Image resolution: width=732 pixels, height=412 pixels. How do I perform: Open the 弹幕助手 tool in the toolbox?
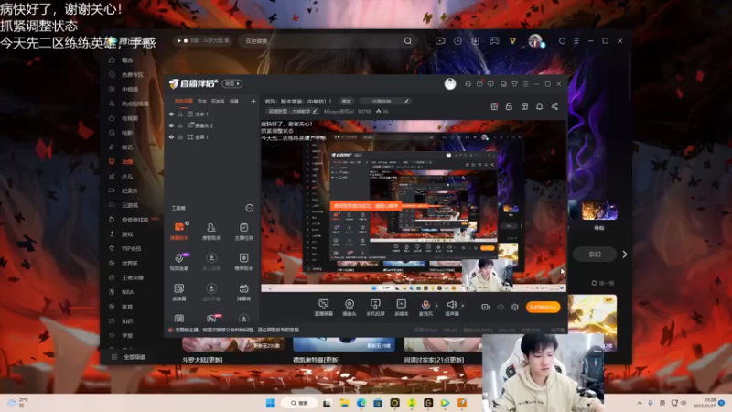tap(179, 231)
